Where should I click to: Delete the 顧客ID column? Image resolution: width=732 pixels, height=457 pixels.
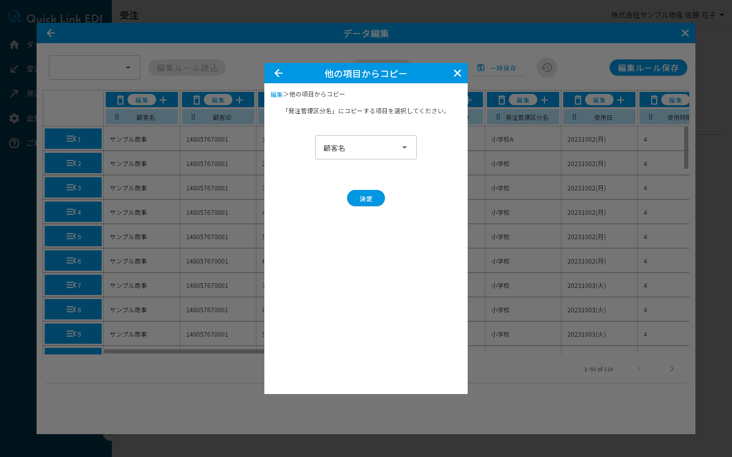tap(197, 100)
